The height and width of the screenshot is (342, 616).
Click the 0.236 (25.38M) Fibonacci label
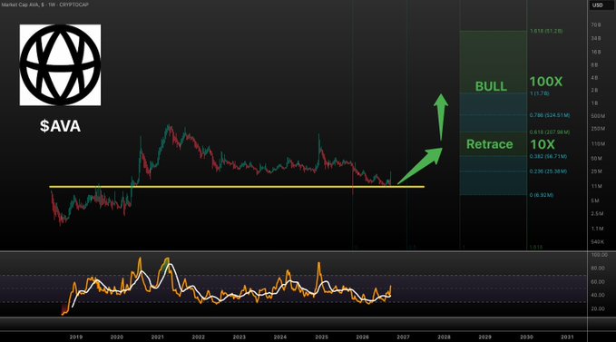pos(548,171)
